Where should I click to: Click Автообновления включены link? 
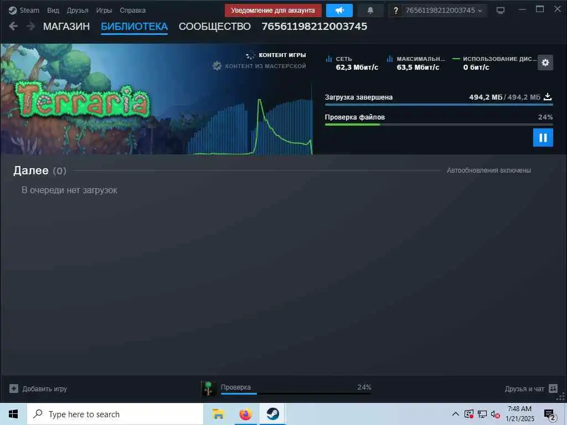point(488,170)
